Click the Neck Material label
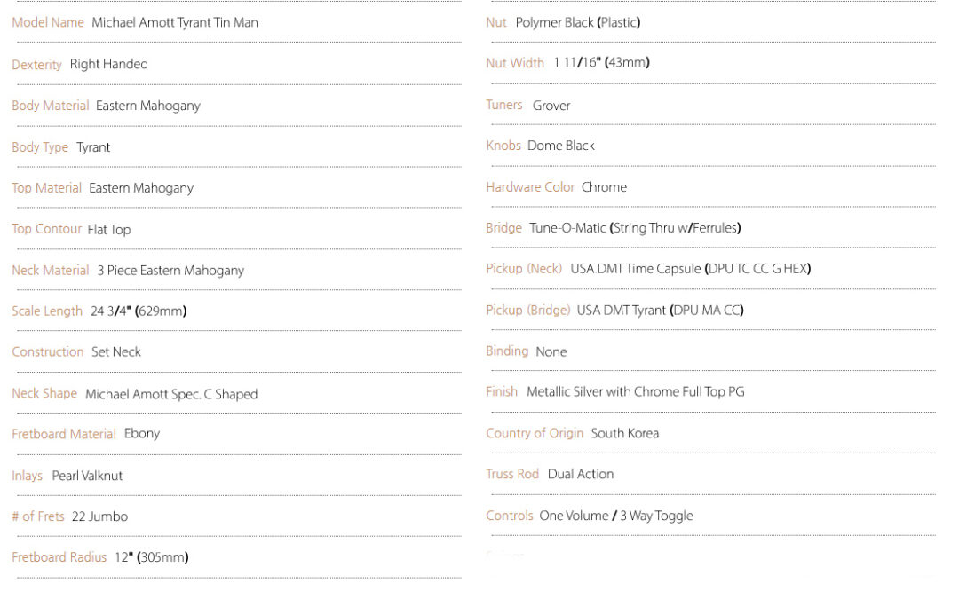Viewport: 959px width, 599px height. pyautogui.click(x=50, y=270)
